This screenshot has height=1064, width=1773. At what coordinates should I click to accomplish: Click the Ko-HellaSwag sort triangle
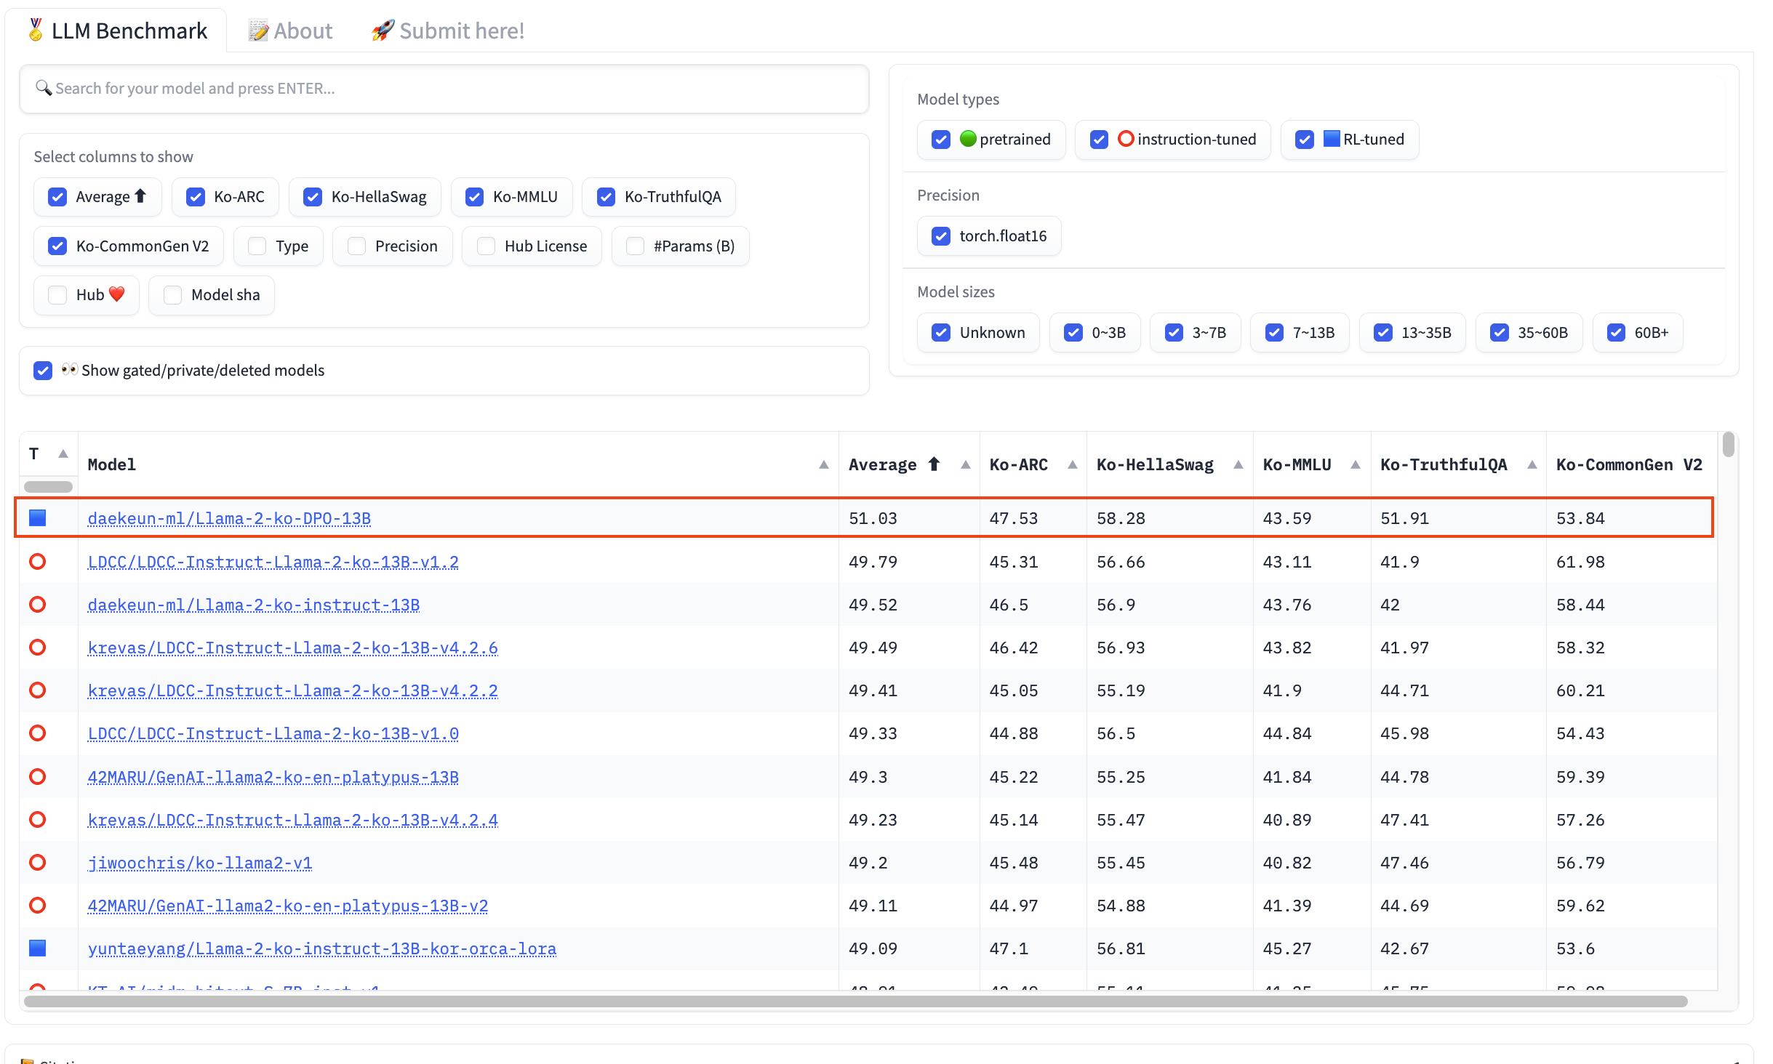pos(1238,465)
